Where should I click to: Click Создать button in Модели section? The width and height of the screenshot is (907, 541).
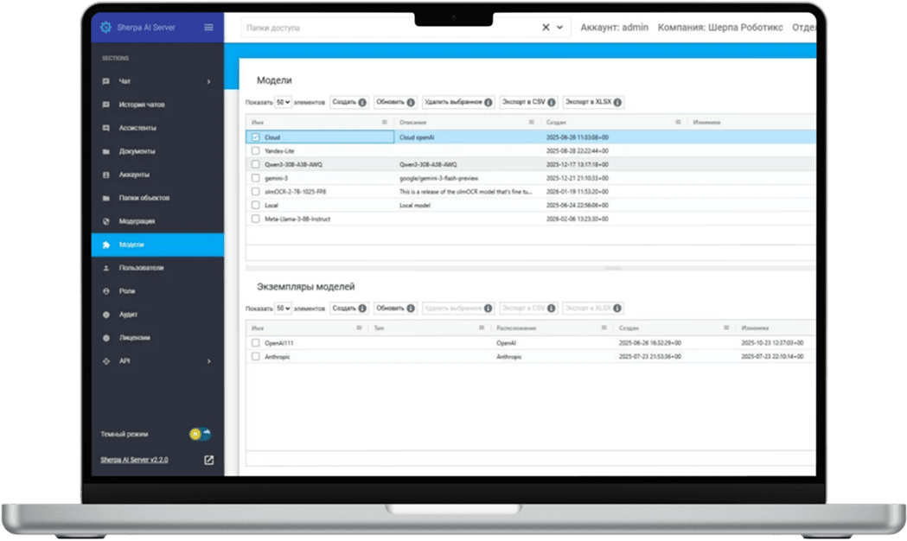(349, 102)
